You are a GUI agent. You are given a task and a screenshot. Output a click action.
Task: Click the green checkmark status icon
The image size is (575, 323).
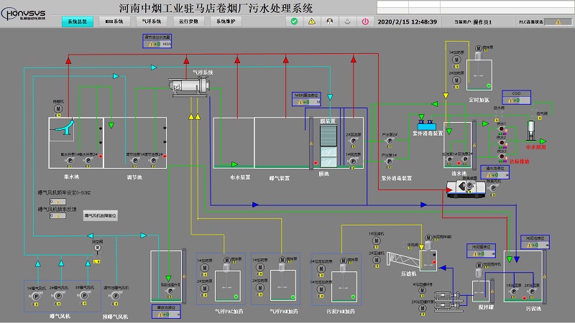295,22
